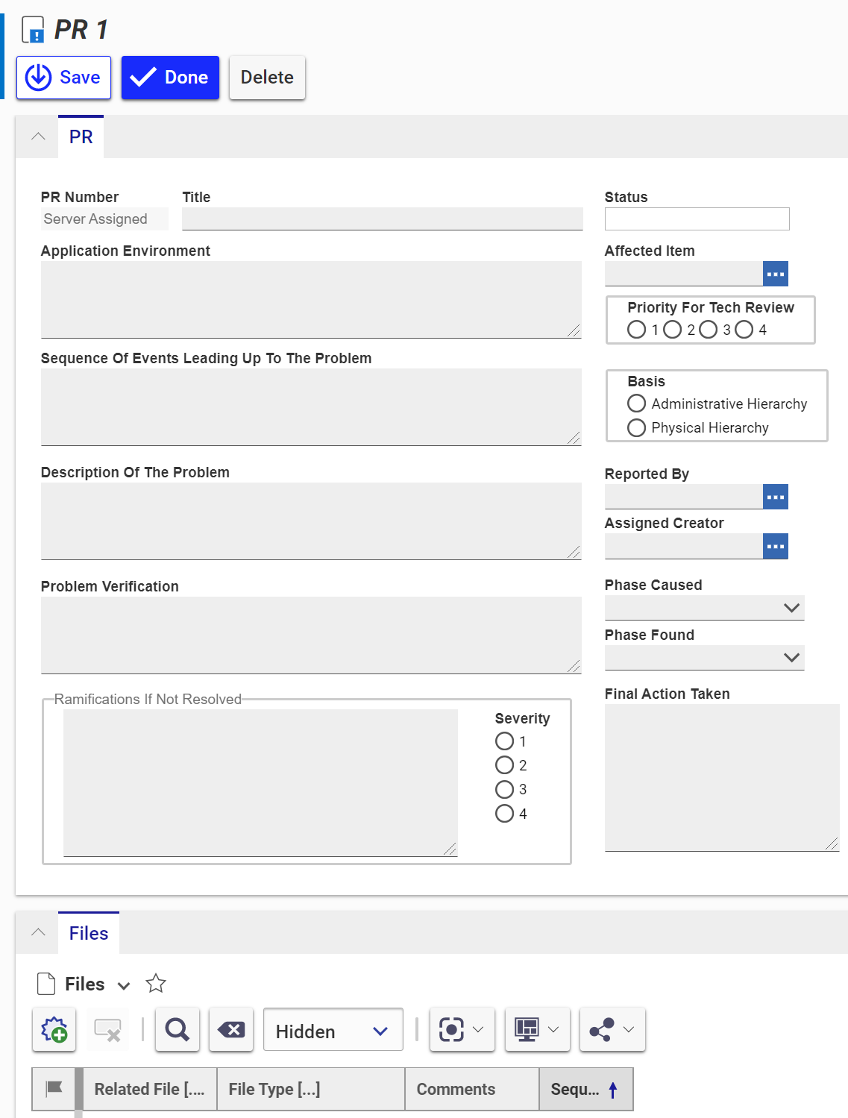Click the add new file gear icon
848x1118 pixels.
[x=54, y=1030]
